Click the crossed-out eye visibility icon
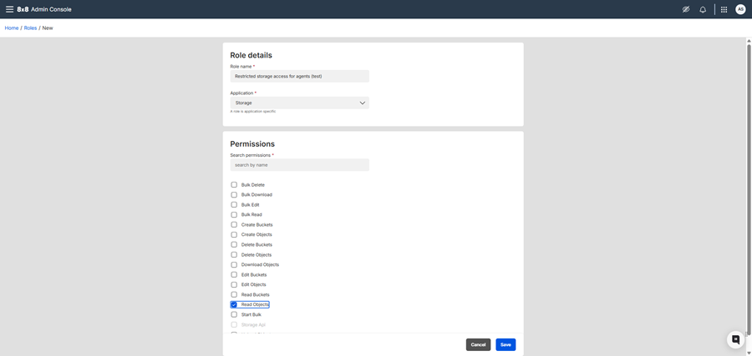The height and width of the screenshot is (356, 752). pyautogui.click(x=686, y=9)
